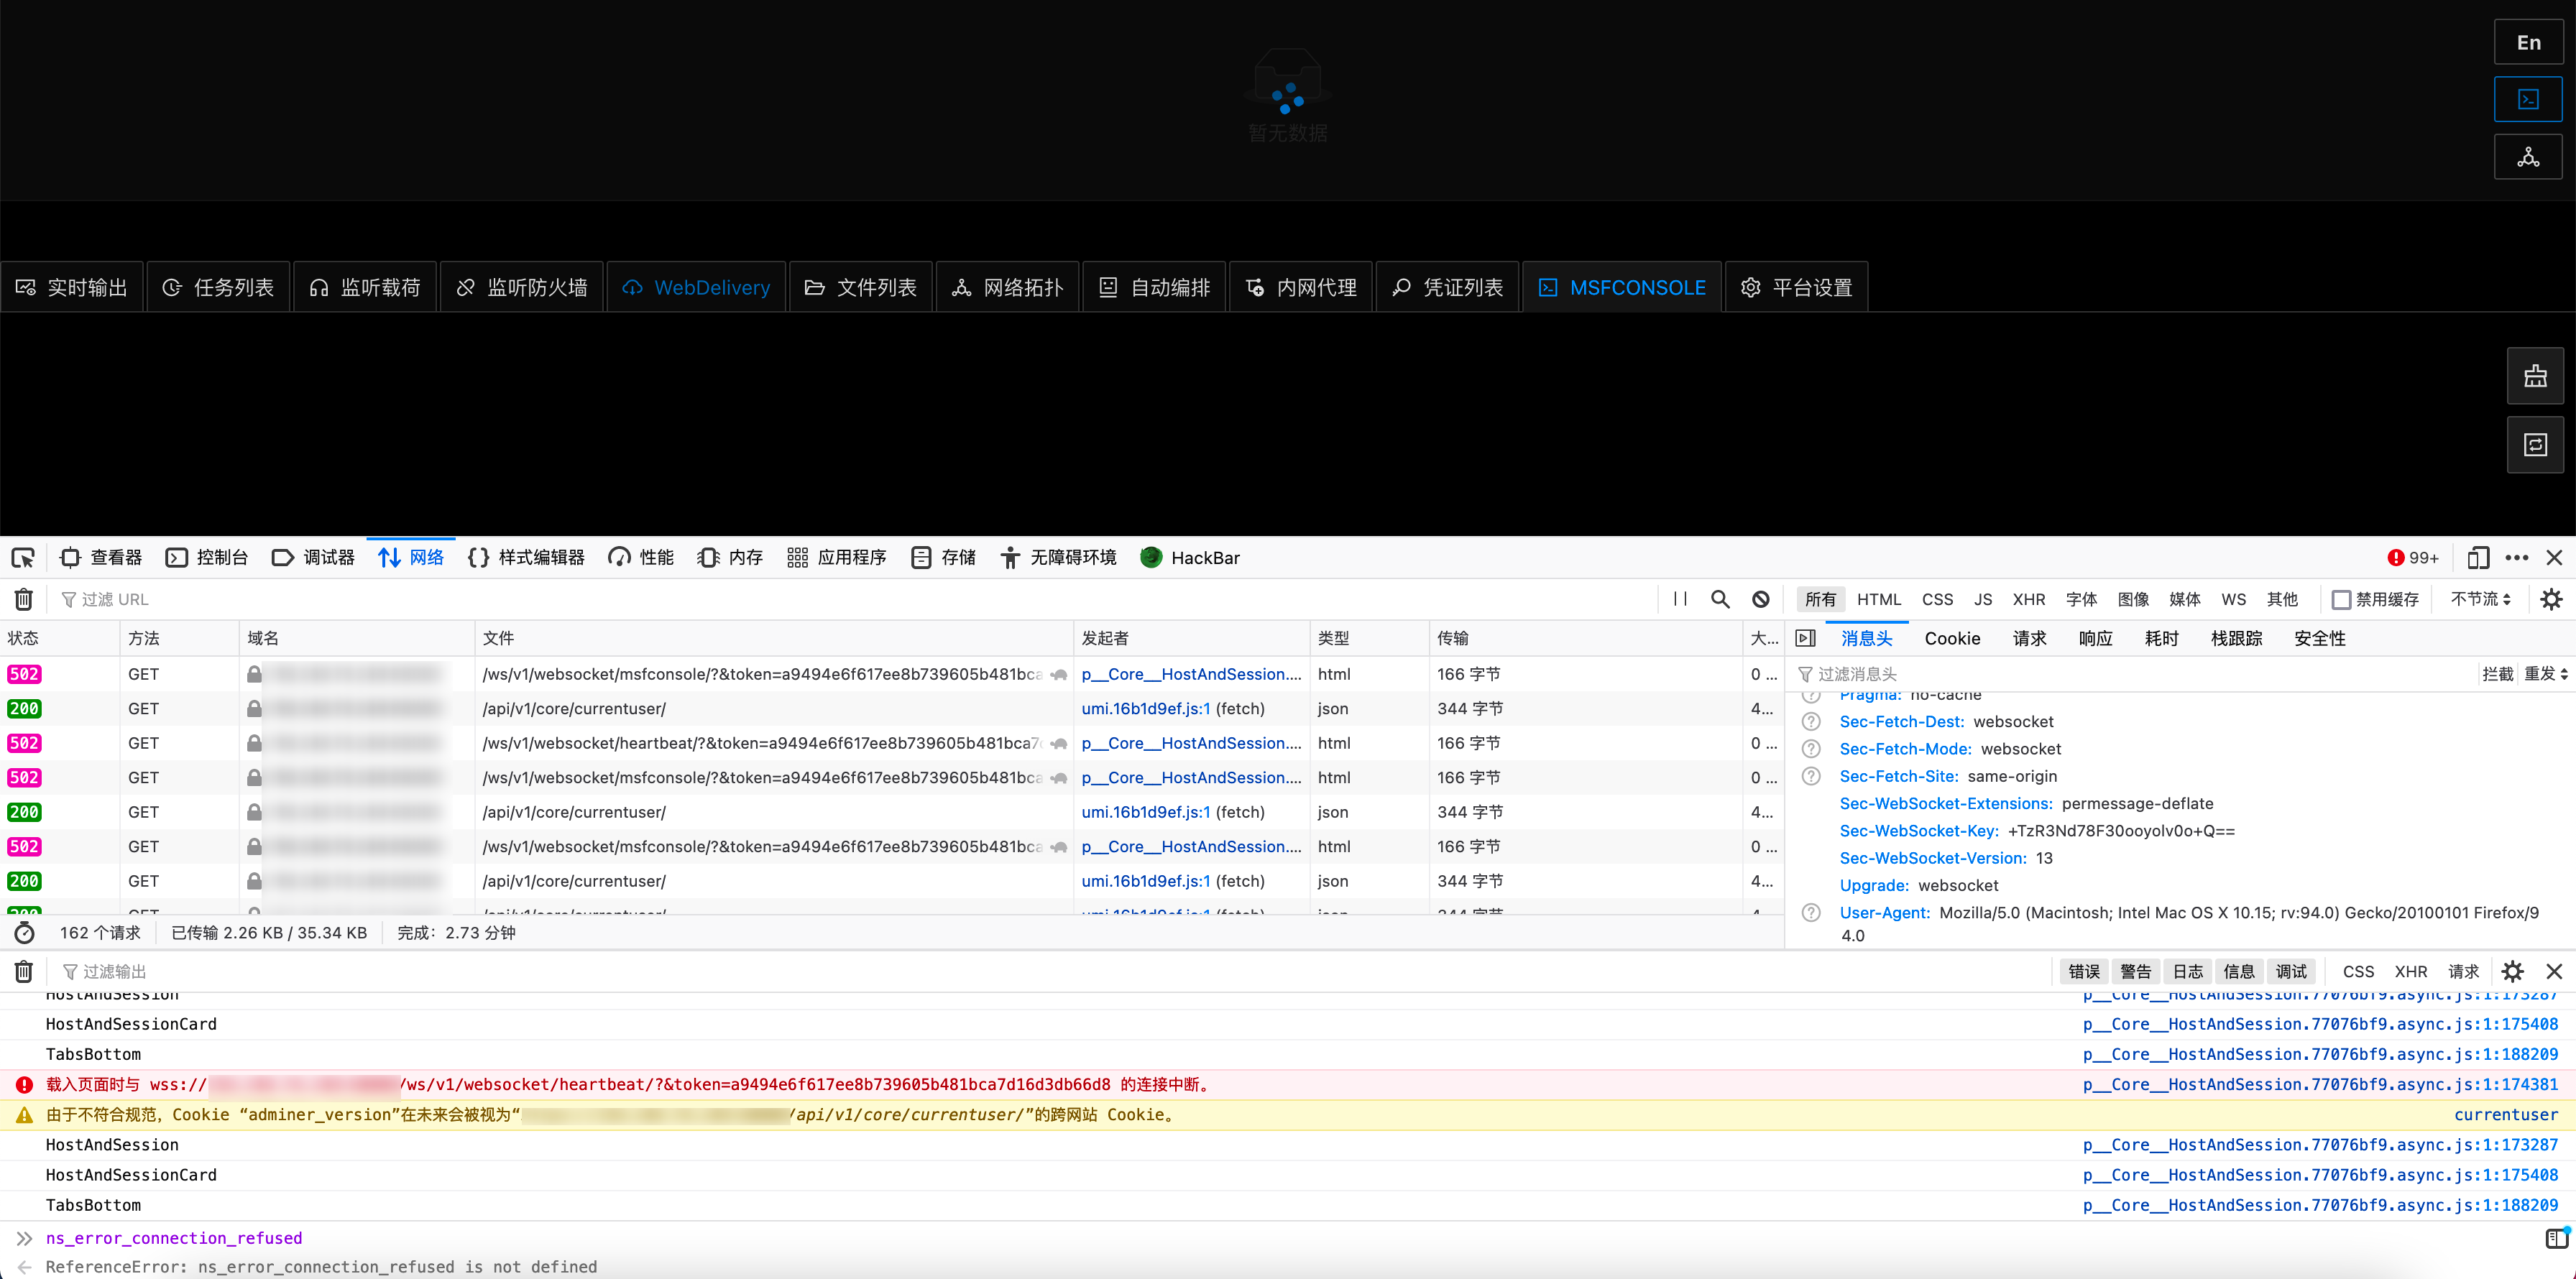2576x1279 pixels.
Task: Switch language with the En button
Action: coord(2528,42)
